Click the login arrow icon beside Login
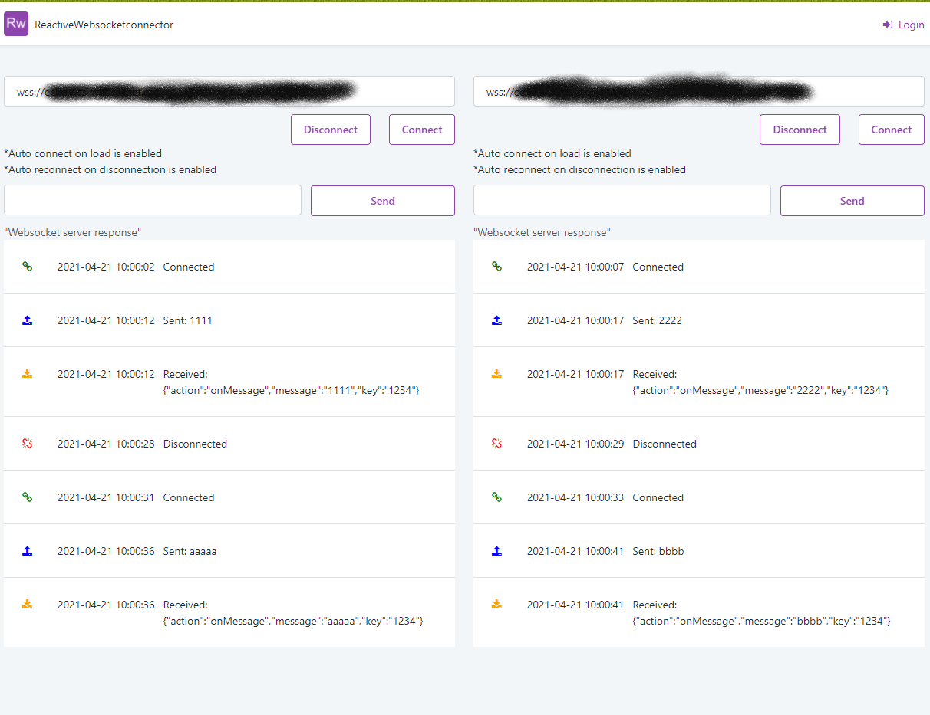 (888, 25)
